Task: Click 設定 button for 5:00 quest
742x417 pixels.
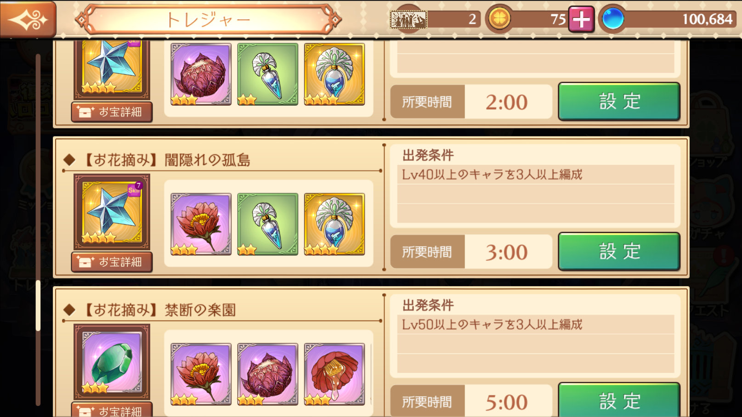Action: click(619, 400)
